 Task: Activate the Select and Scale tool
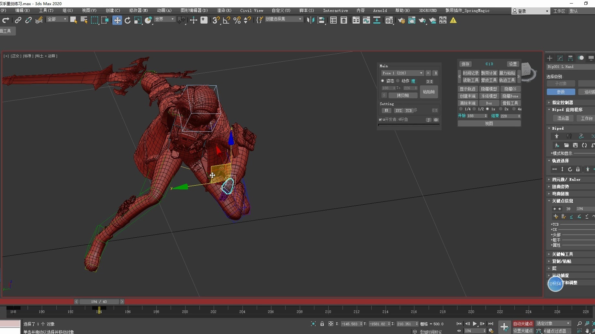point(138,20)
